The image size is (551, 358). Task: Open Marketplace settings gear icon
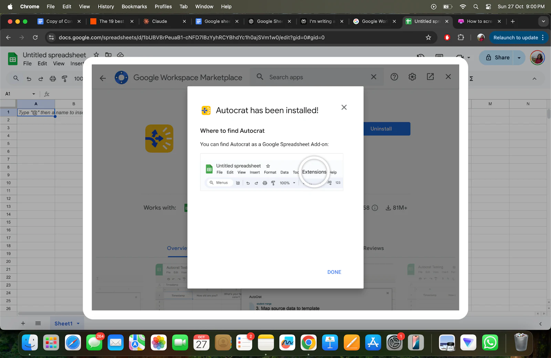point(412,77)
